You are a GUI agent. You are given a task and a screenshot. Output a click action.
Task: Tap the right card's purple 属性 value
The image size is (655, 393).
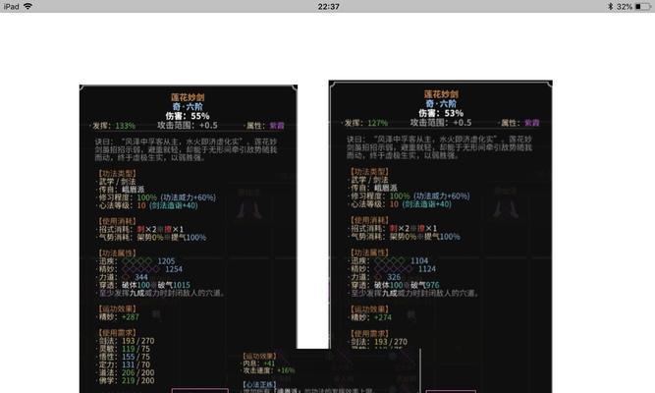[x=532, y=123]
